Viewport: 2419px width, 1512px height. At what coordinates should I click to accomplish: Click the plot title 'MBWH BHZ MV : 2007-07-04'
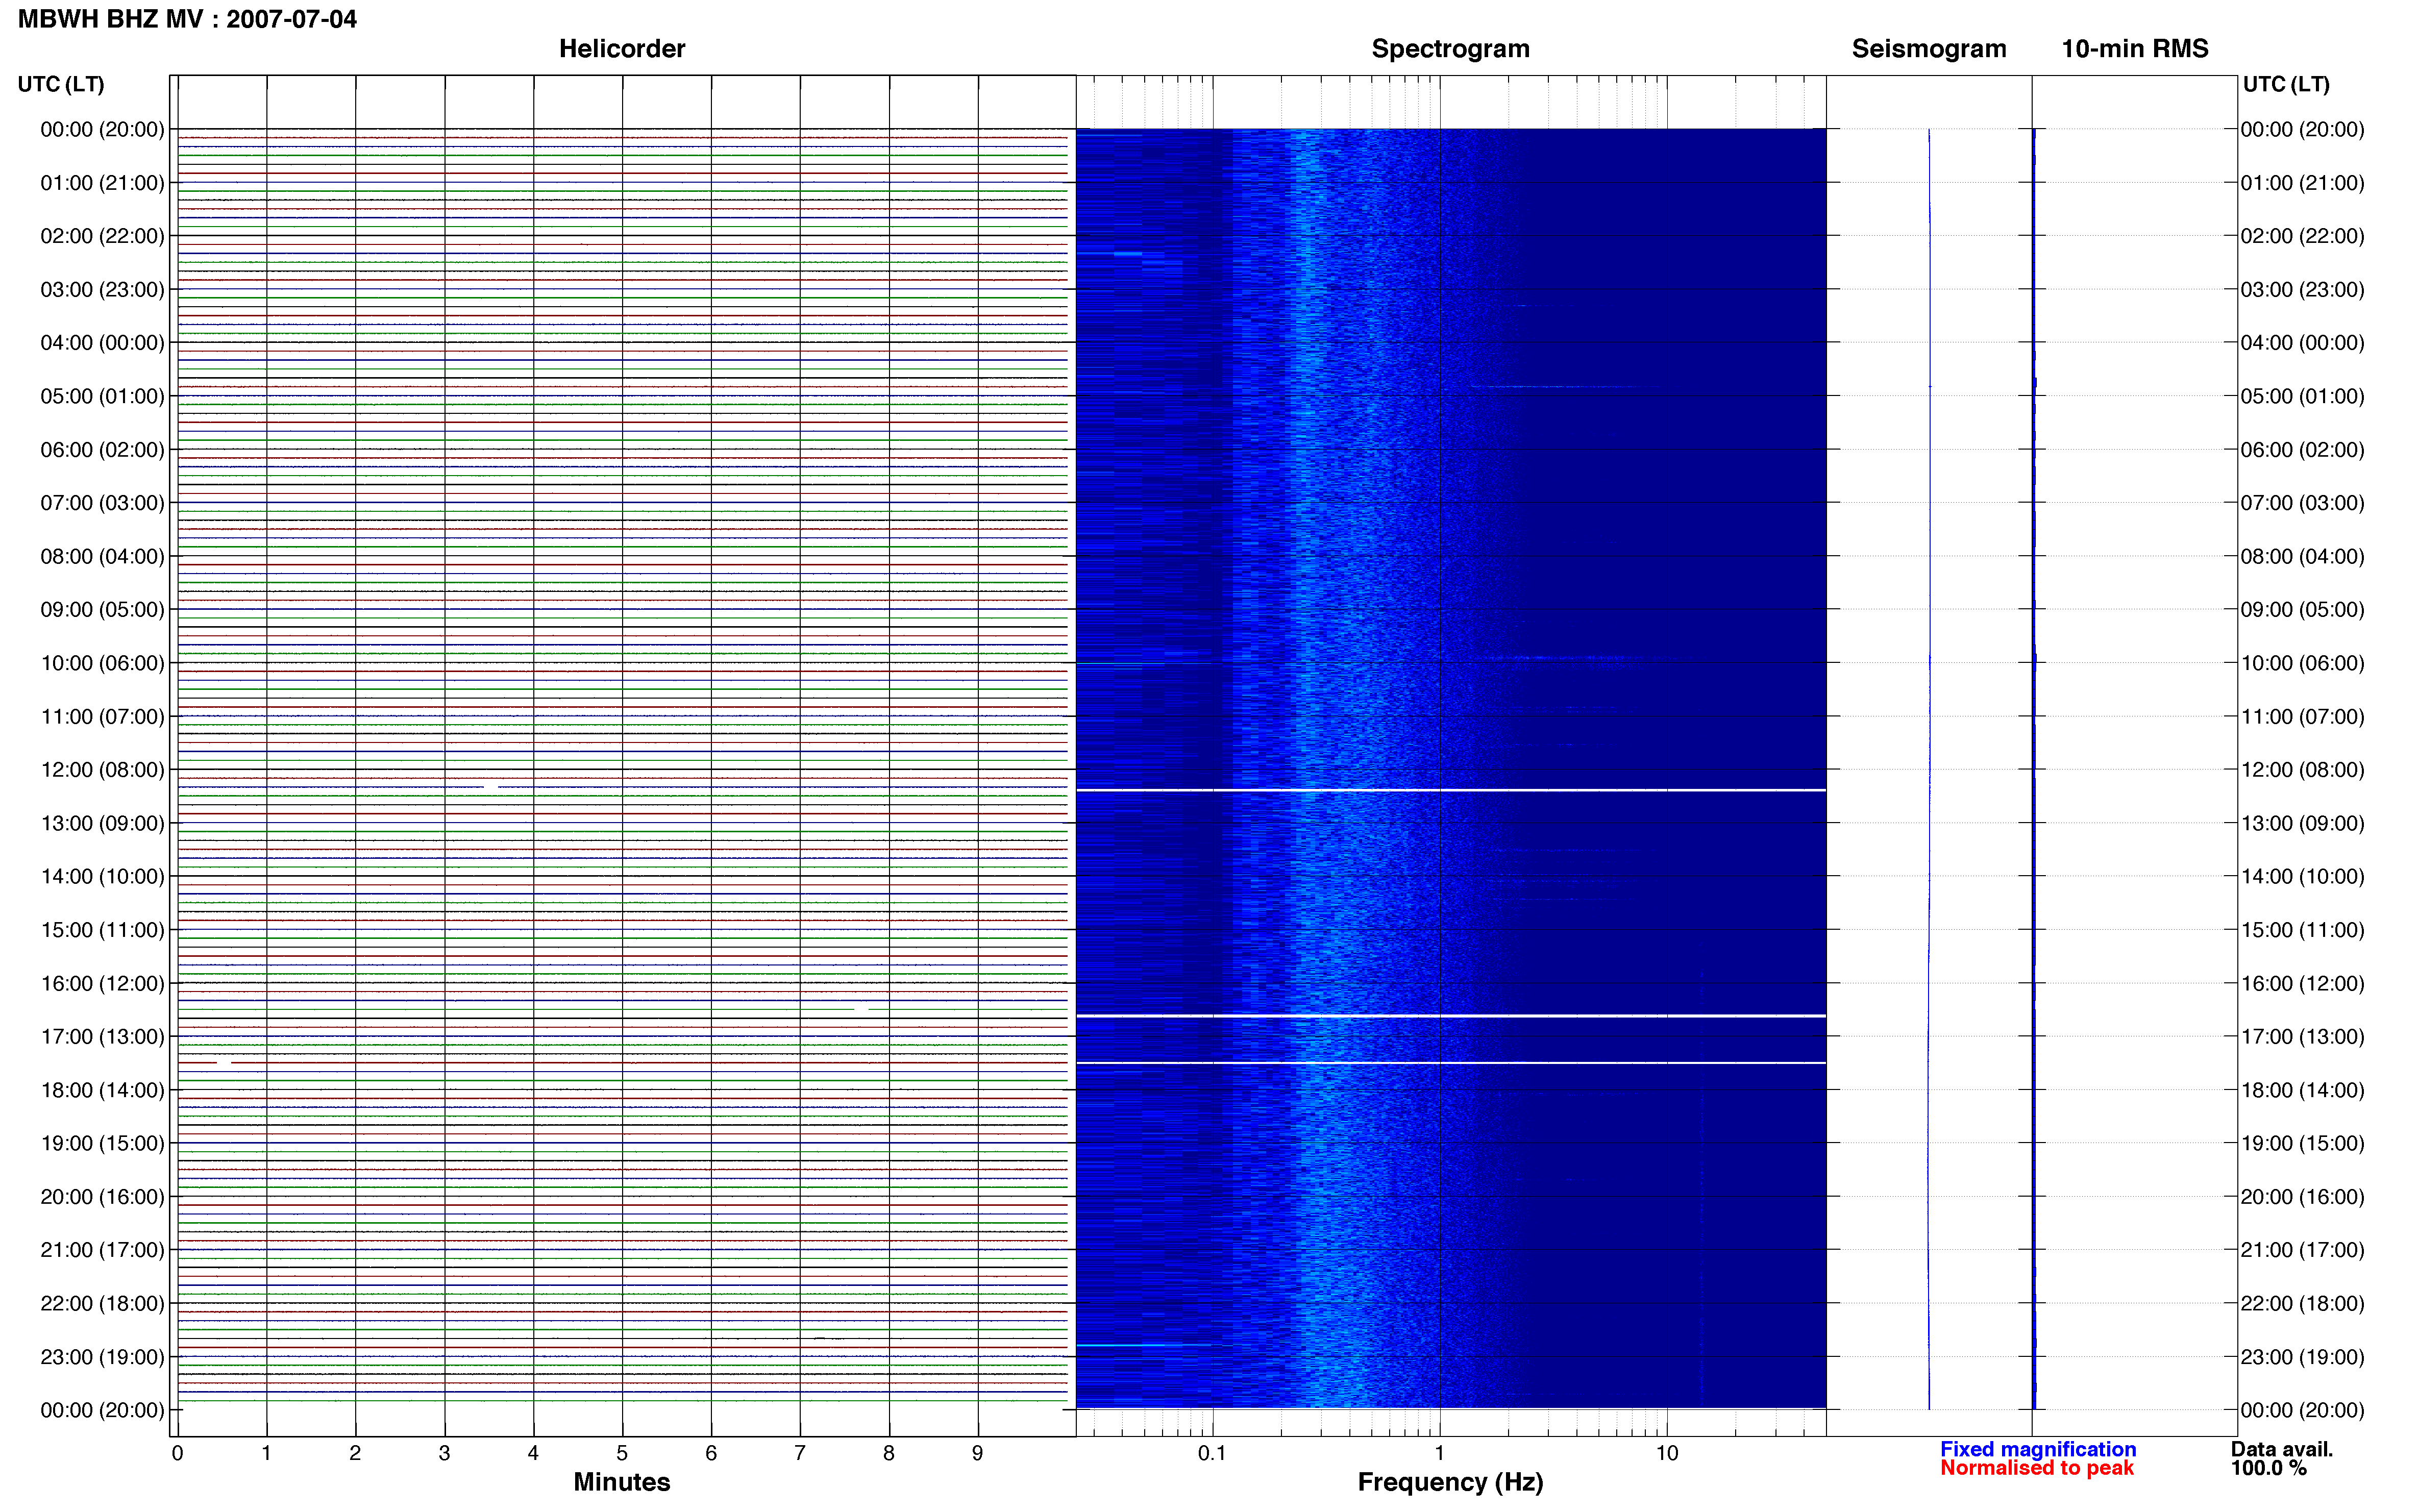coord(187,19)
